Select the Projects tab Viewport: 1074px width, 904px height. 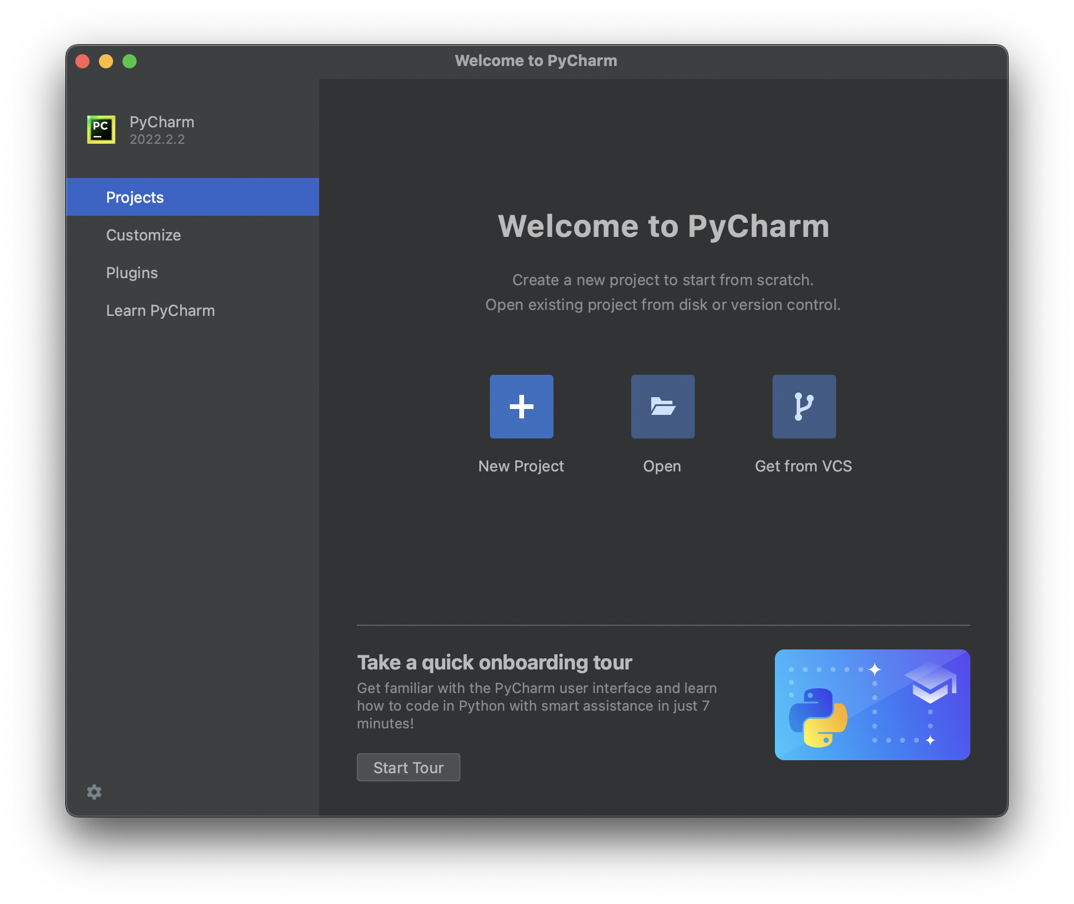click(193, 197)
